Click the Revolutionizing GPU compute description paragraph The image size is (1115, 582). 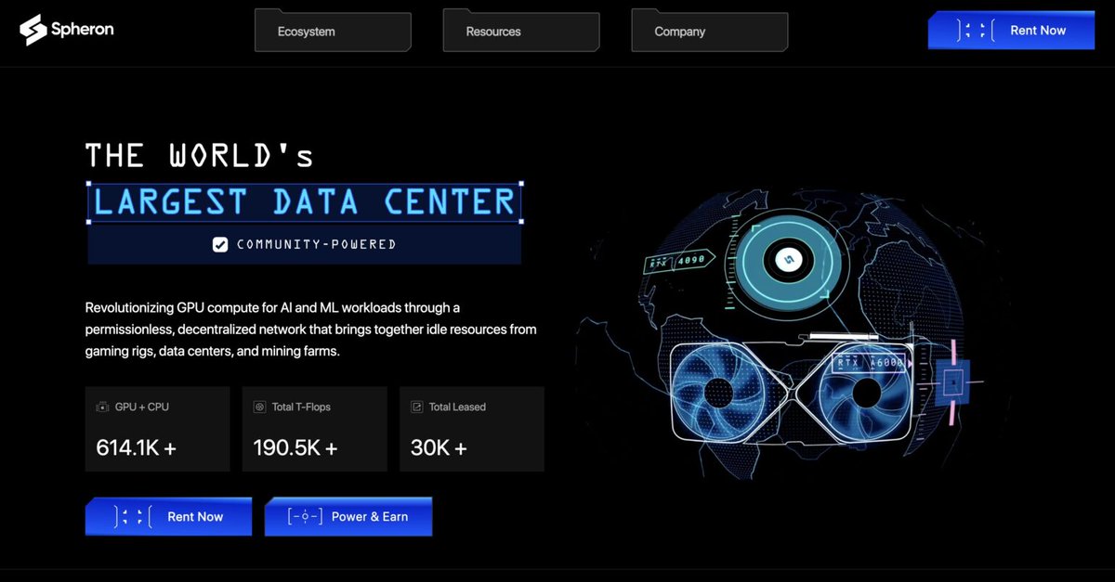click(310, 330)
